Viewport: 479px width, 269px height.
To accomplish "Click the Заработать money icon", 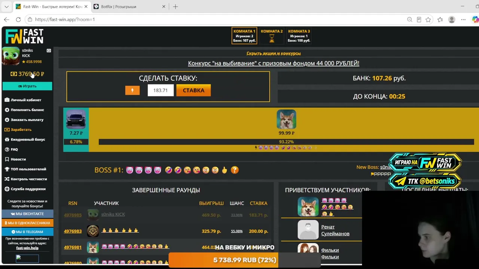I will pyautogui.click(x=7, y=130).
